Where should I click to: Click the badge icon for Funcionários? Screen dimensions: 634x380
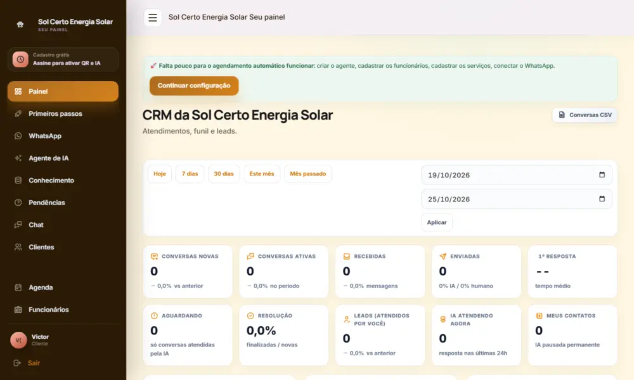tap(18, 309)
